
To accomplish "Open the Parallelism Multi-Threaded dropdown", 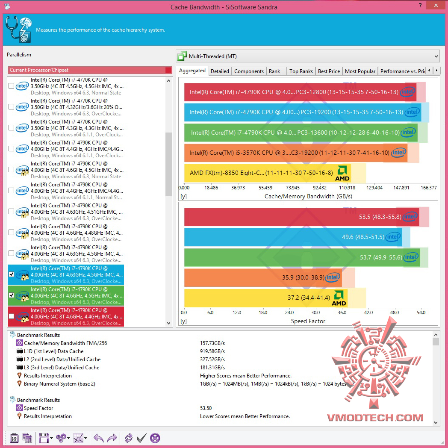I will pos(308,56).
